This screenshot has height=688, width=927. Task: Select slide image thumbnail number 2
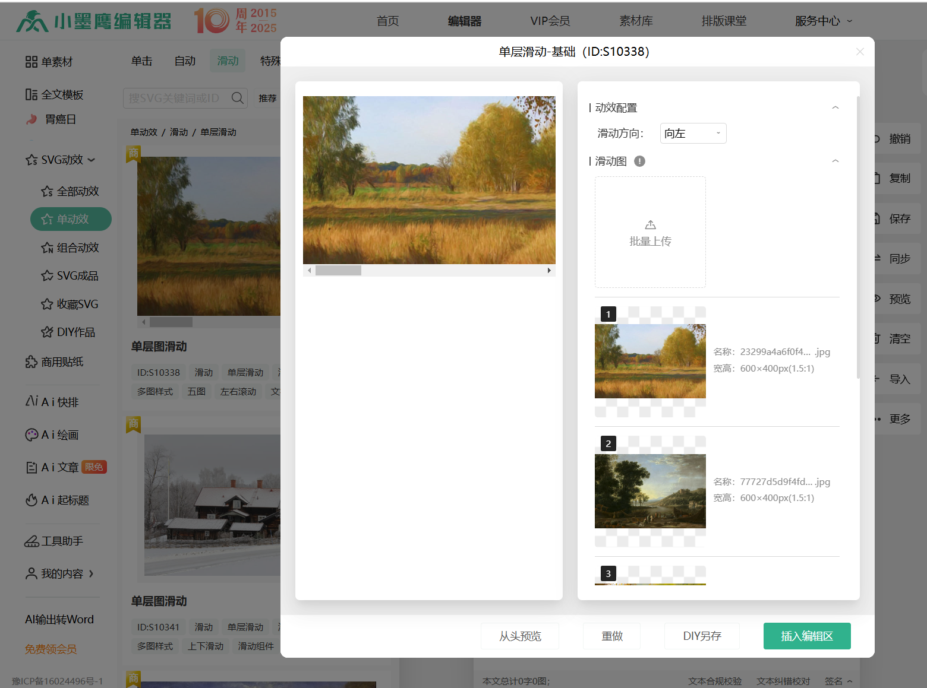tap(650, 491)
